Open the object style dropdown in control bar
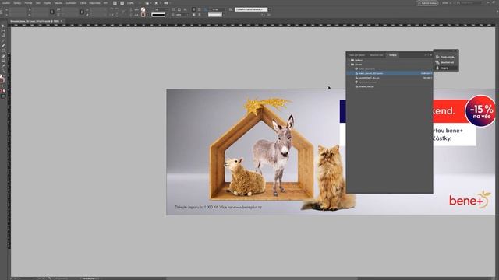This screenshot has height=280, width=499. click(252, 9)
